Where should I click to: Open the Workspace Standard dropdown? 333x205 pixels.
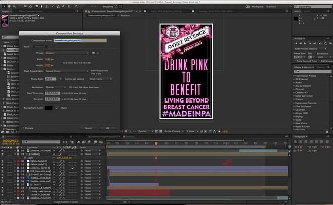click(279, 7)
